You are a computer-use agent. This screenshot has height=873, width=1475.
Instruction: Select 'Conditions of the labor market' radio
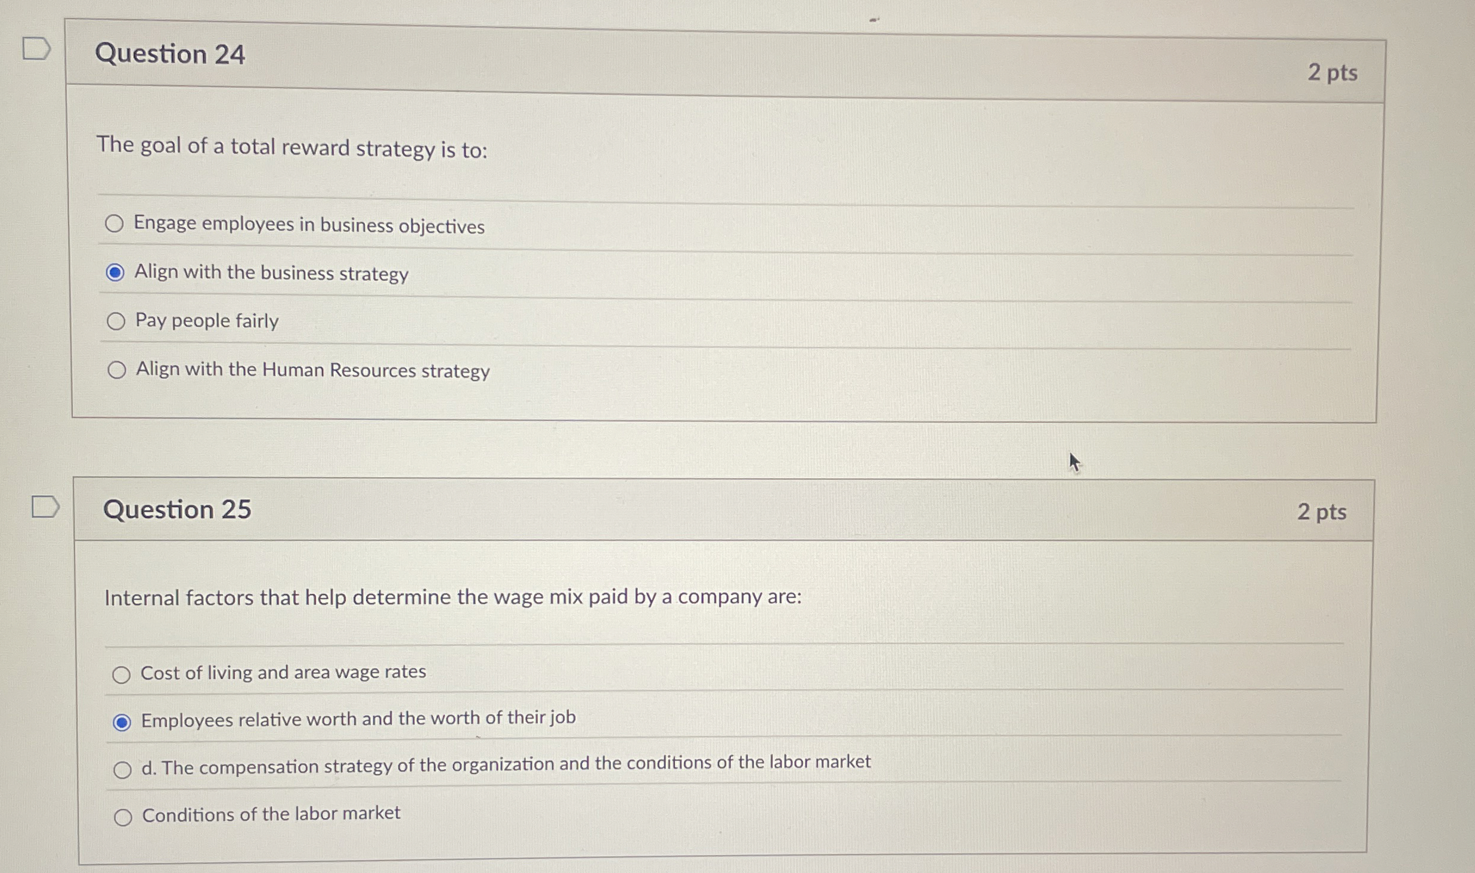coord(123,817)
